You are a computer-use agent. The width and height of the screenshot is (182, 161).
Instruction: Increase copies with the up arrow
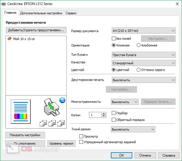pyautogui.click(x=104, y=113)
